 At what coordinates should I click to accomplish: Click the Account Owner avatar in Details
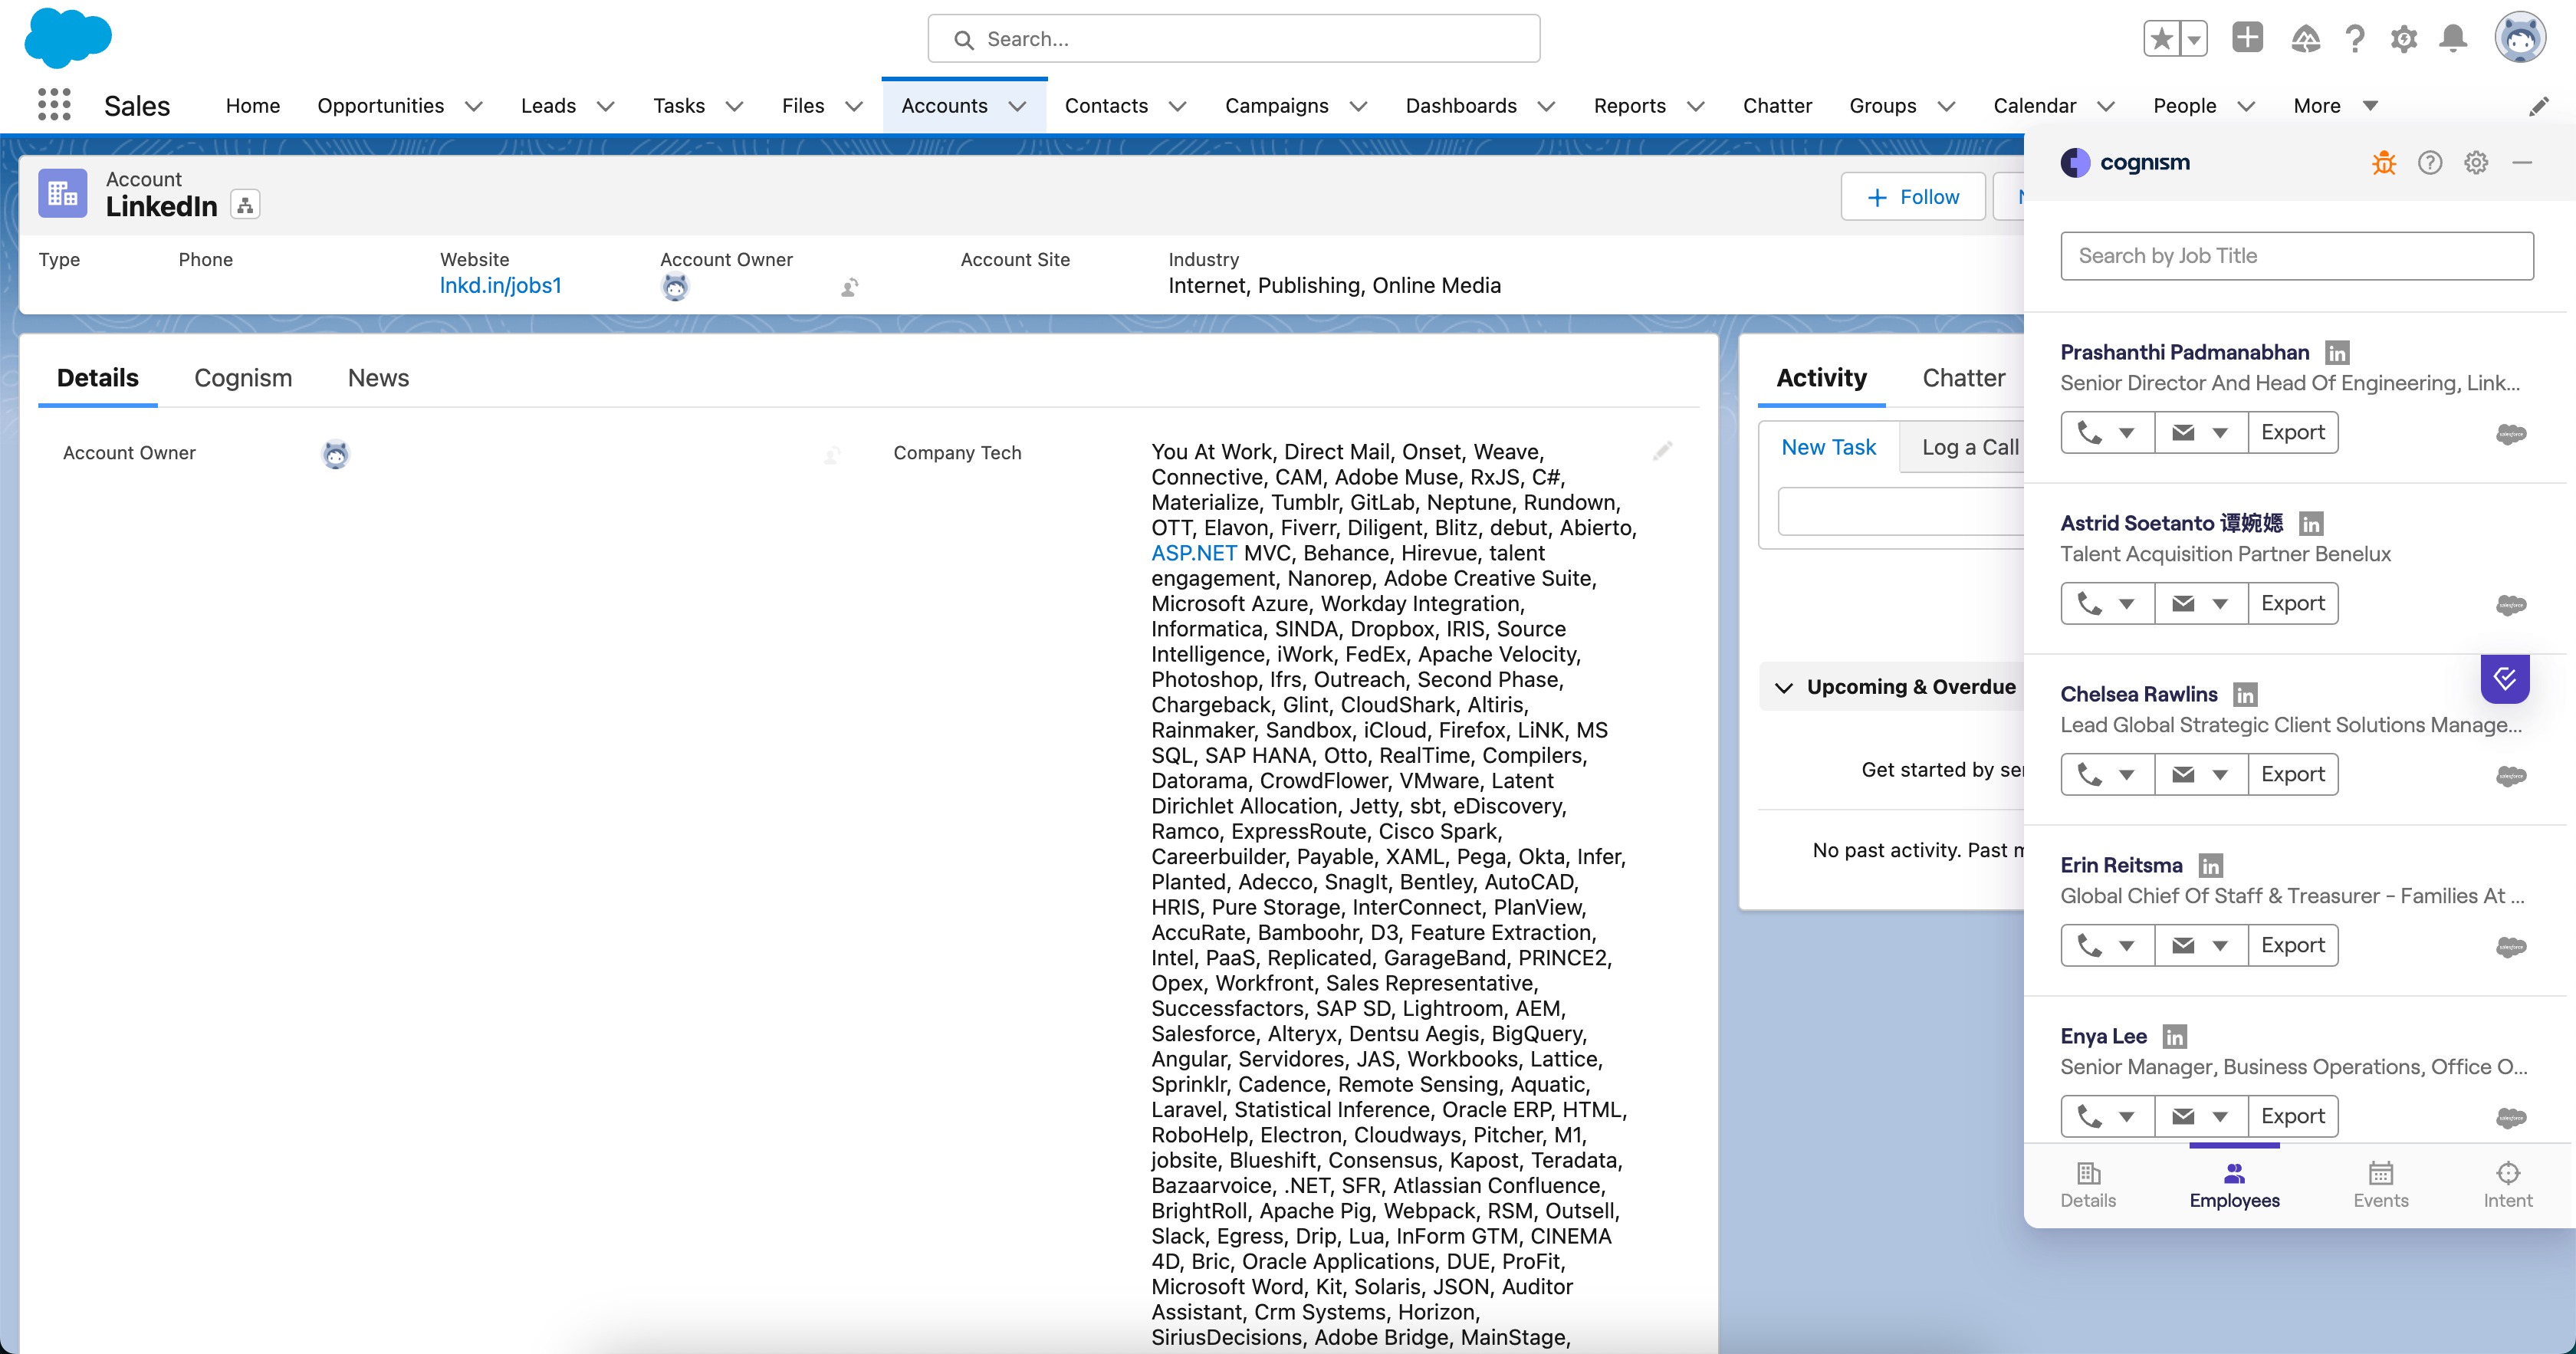(x=335, y=454)
